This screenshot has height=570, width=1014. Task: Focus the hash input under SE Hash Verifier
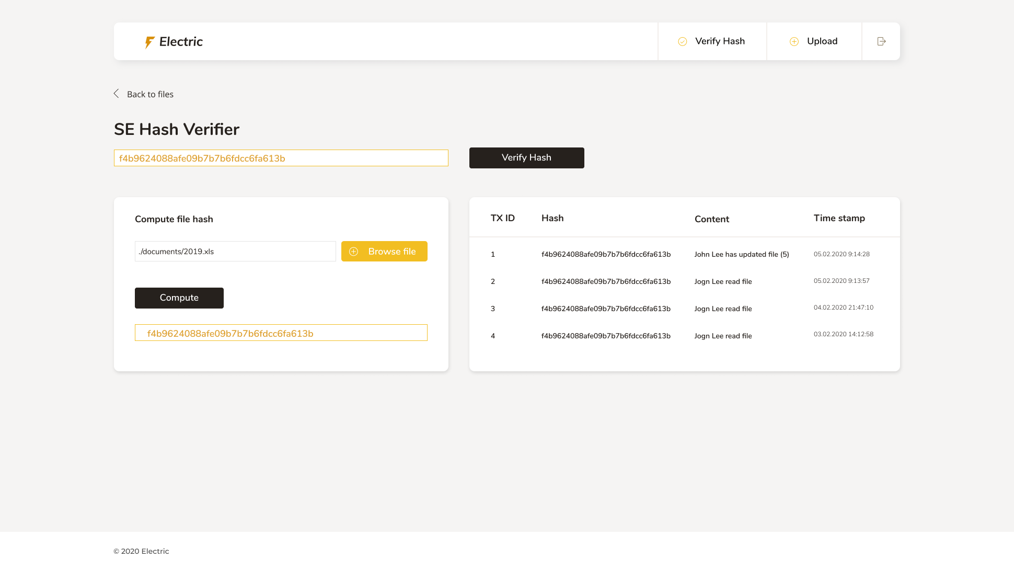pyautogui.click(x=281, y=158)
